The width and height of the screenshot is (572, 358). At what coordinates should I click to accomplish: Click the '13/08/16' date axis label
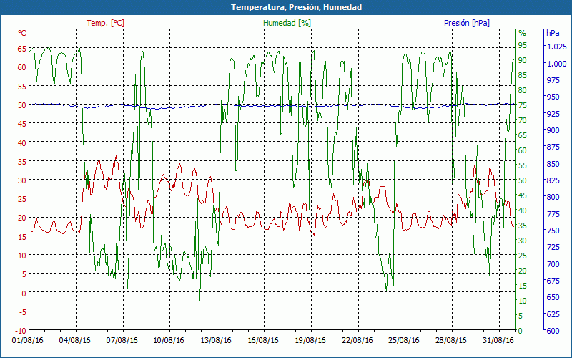click(x=216, y=341)
